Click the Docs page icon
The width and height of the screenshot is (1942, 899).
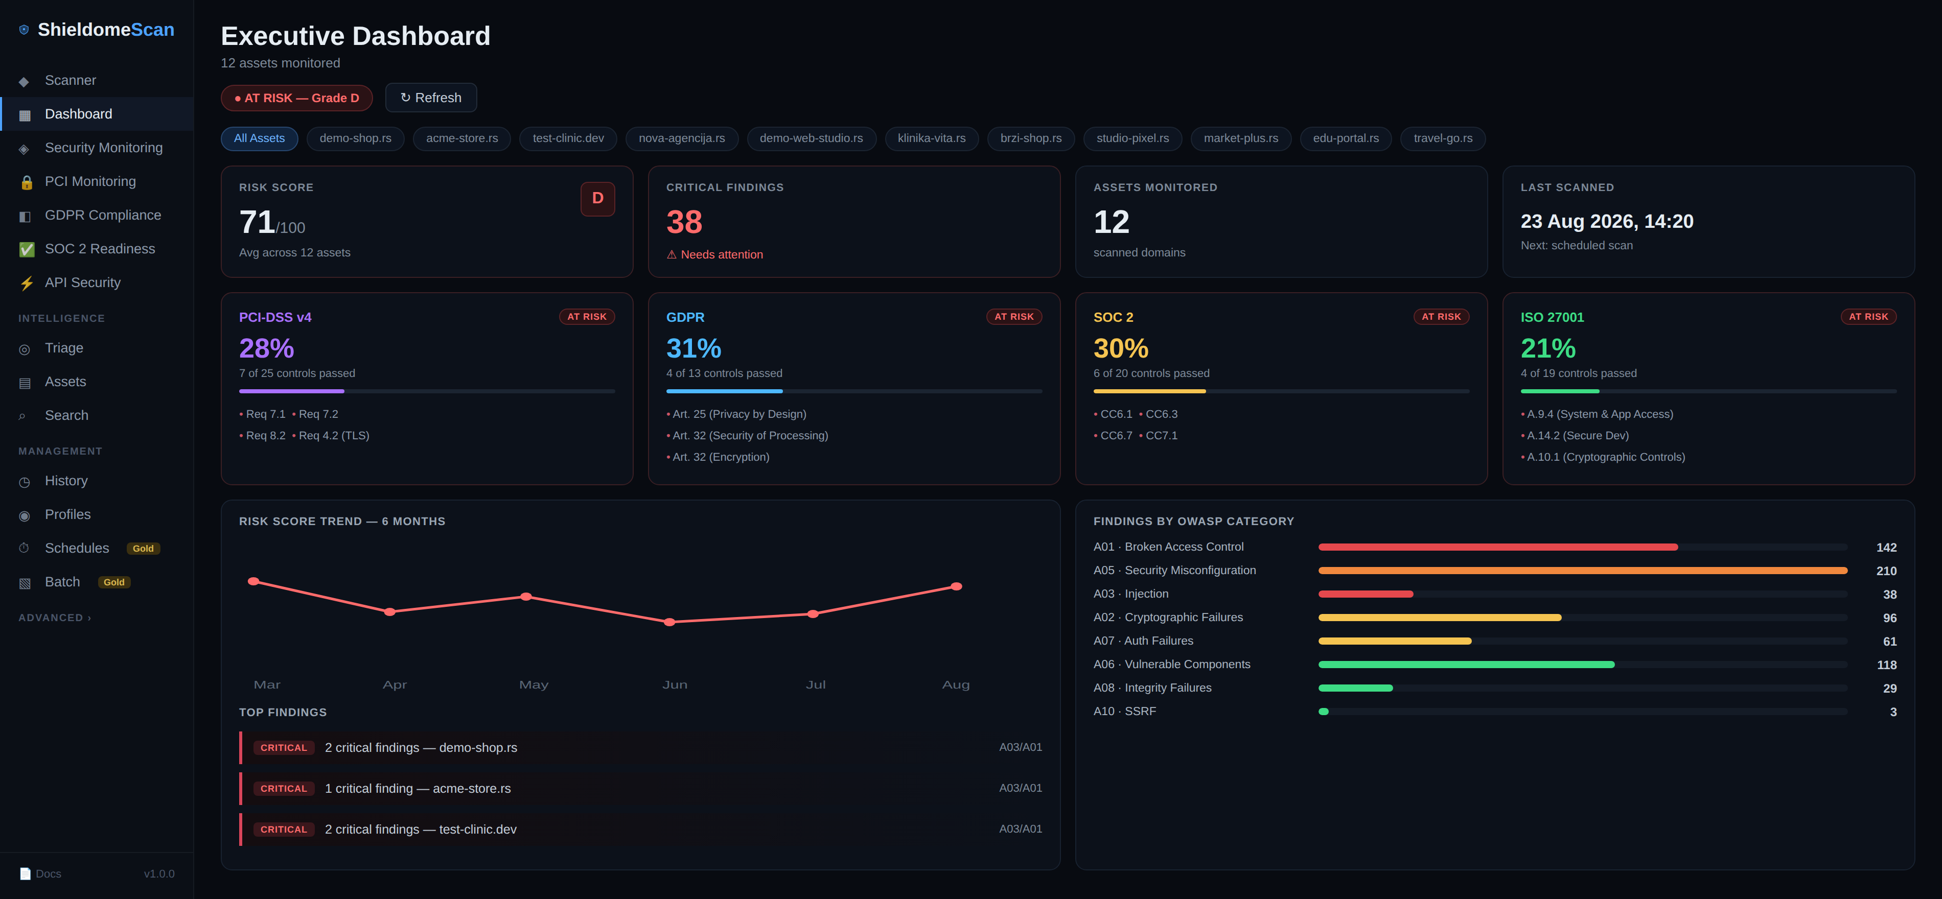[25, 873]
